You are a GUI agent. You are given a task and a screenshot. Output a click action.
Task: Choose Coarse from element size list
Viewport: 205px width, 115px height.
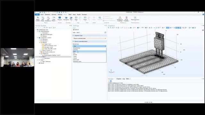point(90,57)
